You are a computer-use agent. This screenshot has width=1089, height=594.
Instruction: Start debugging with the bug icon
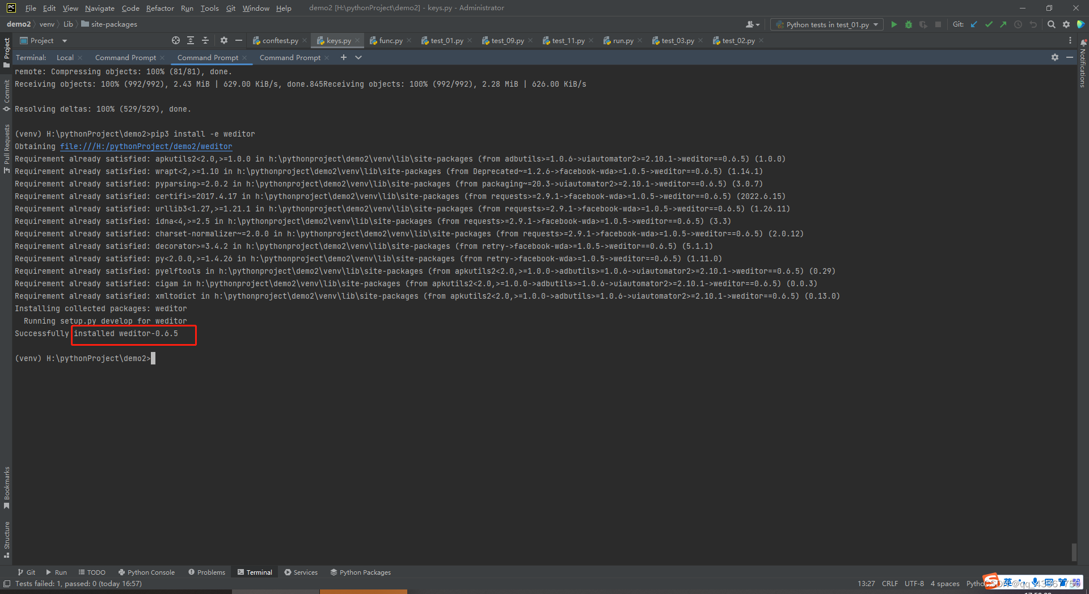point(909,24)
